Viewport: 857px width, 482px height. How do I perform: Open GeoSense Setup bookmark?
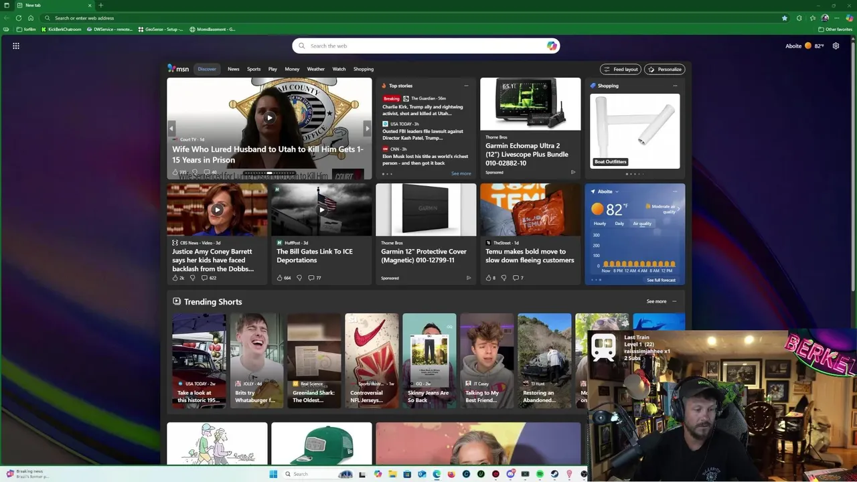pos(161,29)
